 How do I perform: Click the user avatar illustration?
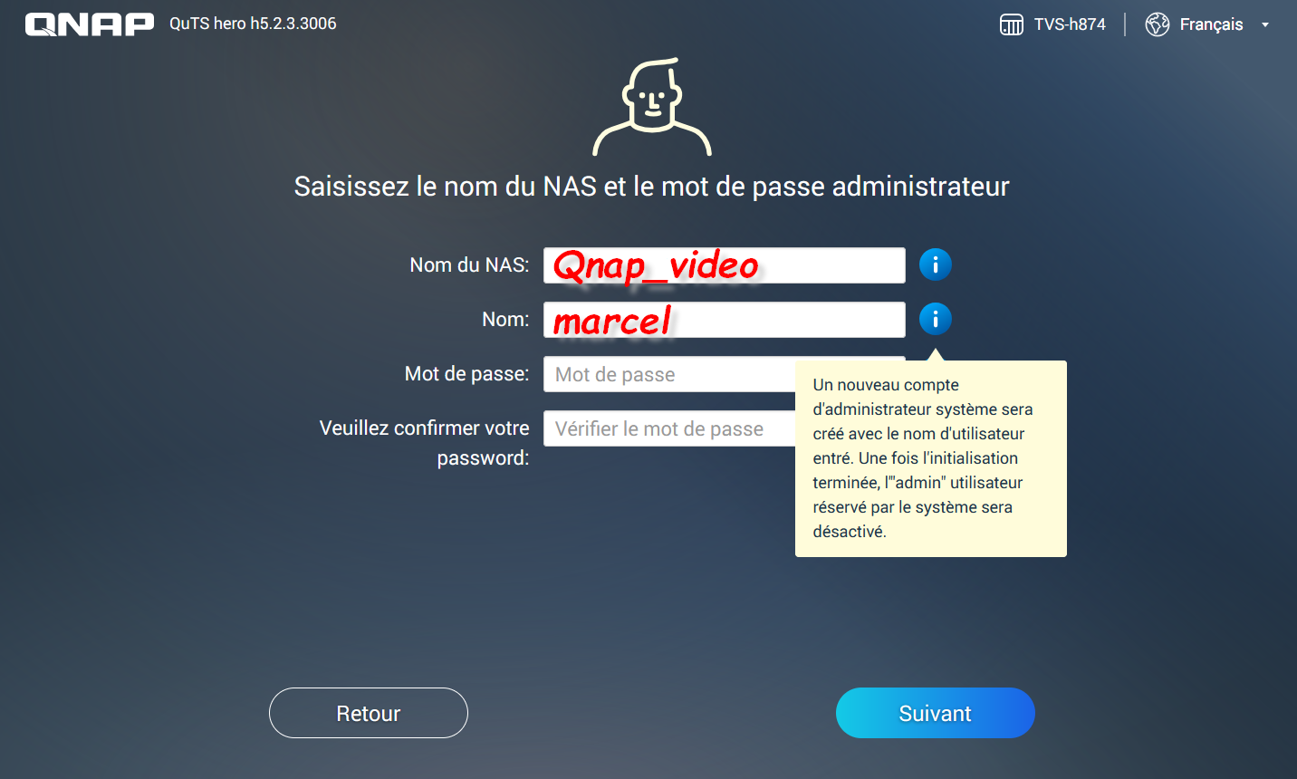click(x=652, y=107)
